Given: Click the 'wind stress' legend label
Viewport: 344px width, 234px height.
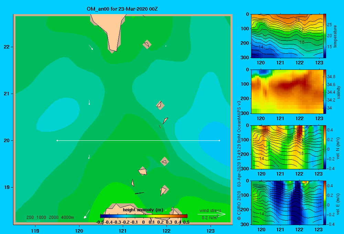Looking at the screenshot, I should 210,210.
